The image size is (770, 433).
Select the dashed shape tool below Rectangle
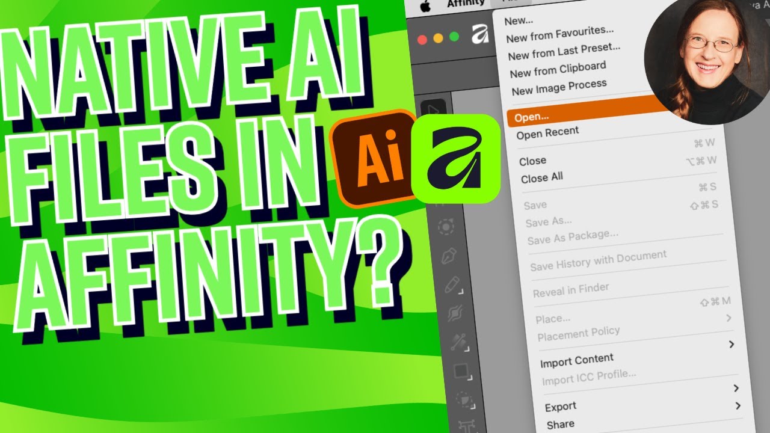465,399
